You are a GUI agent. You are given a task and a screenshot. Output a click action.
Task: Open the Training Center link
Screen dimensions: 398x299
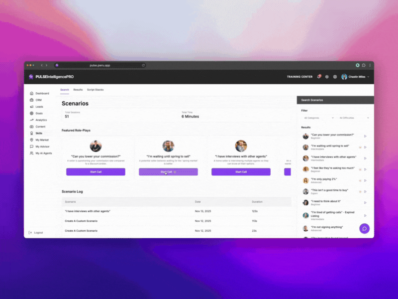pos(299,77)
